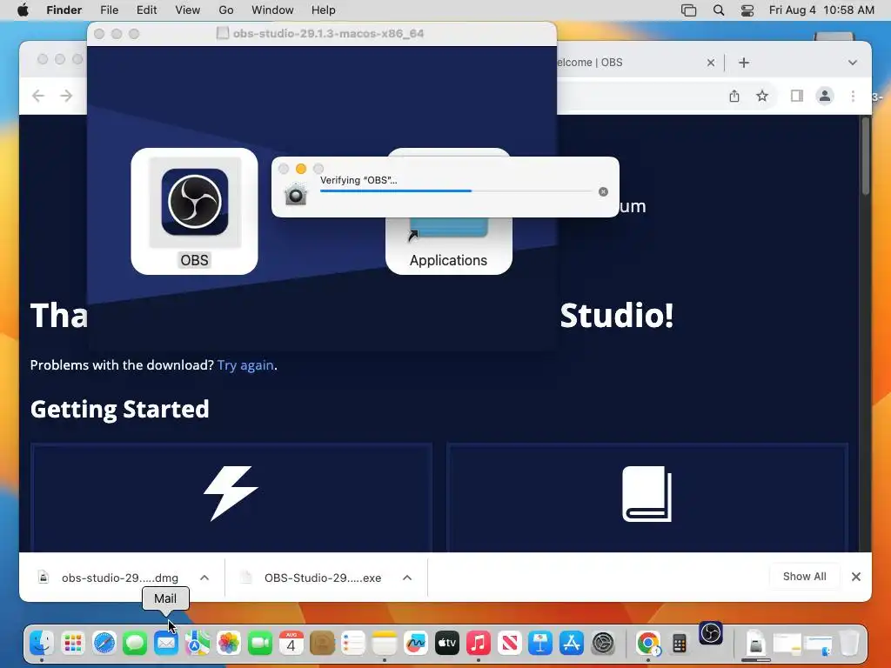Open Chrome tab search dropdown chevron

[x=853, y=63]
